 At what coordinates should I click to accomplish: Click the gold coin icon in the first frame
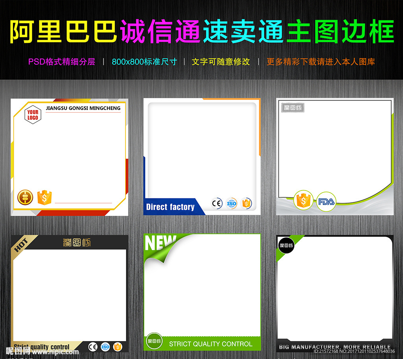[25, 198]
